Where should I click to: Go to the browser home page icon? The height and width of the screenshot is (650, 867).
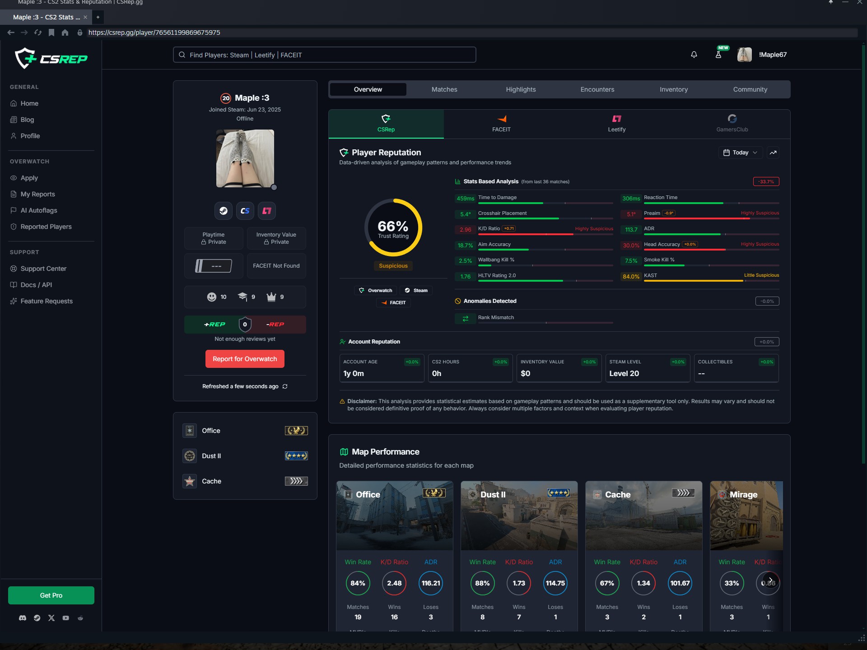click(x=65, y=32)
